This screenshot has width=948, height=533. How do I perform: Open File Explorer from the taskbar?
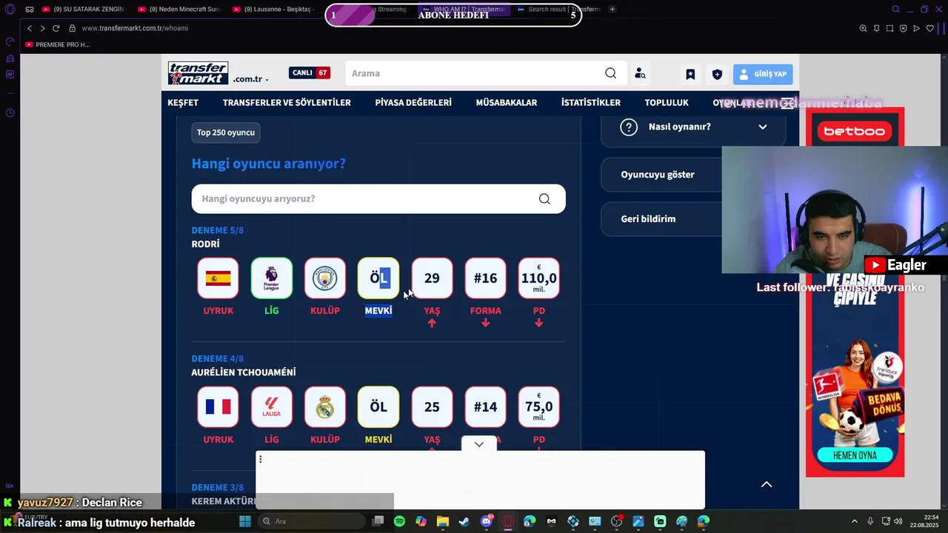click(443, 521)
